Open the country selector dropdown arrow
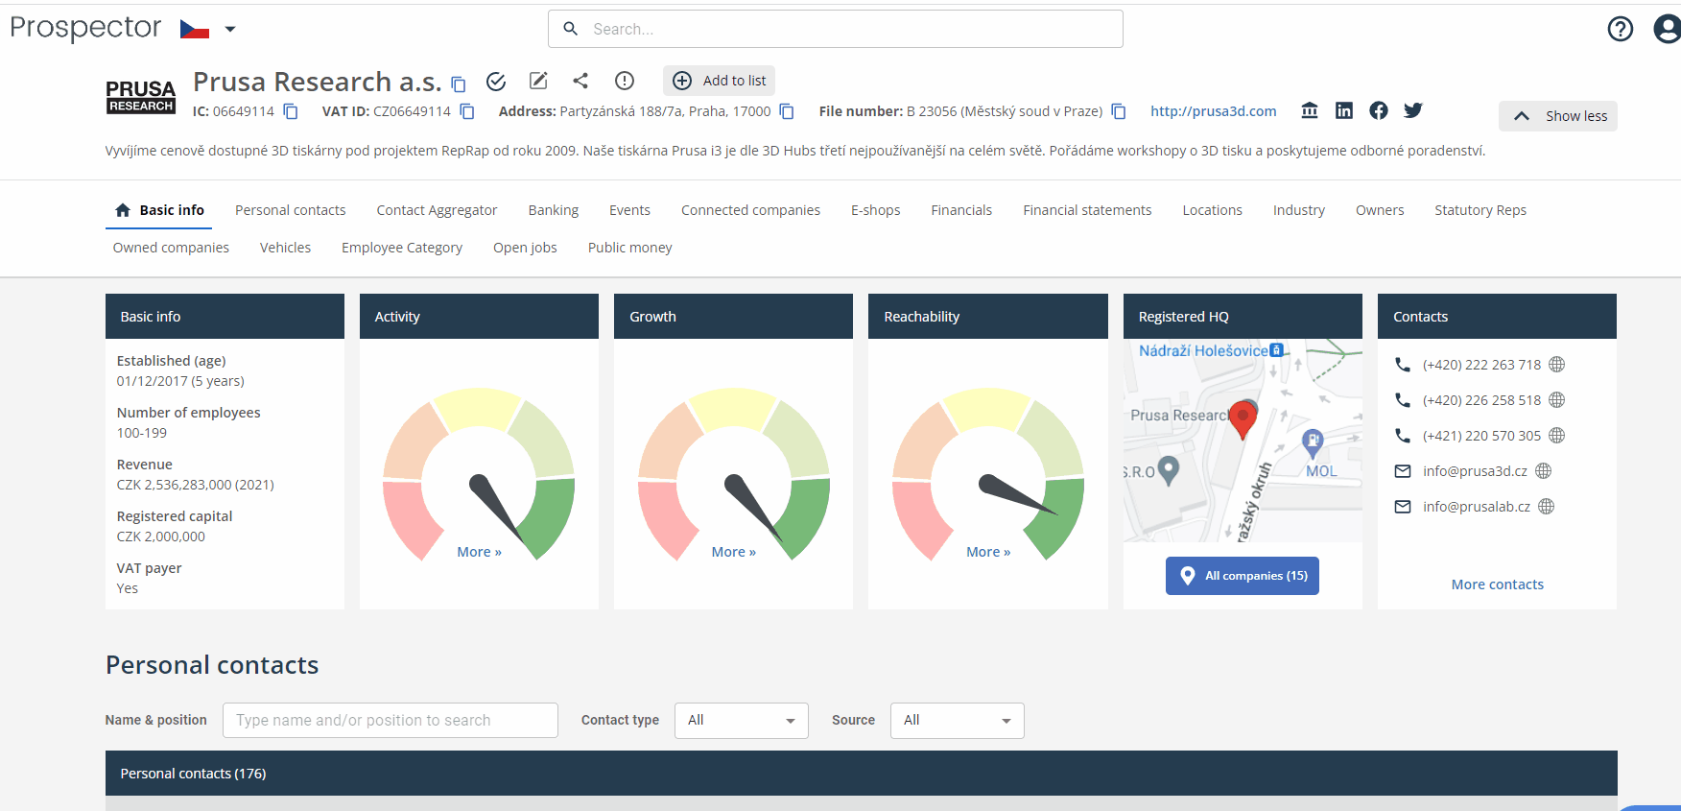The width and height of the screenshot is (1681, 811). 230,30
